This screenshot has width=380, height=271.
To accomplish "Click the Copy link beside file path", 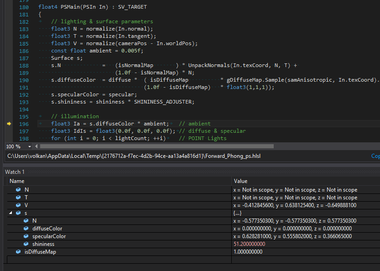I will point(375,156).
